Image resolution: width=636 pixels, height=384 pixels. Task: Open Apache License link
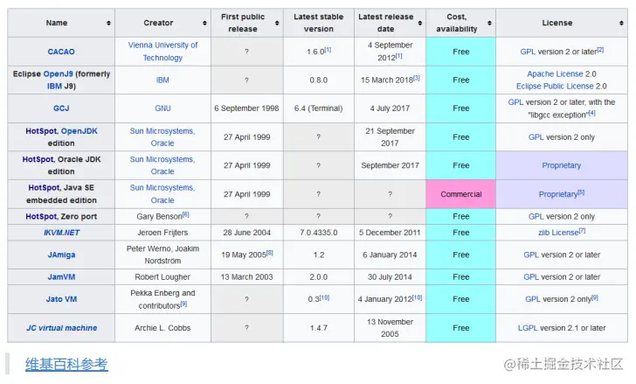[x=555, y=73]
